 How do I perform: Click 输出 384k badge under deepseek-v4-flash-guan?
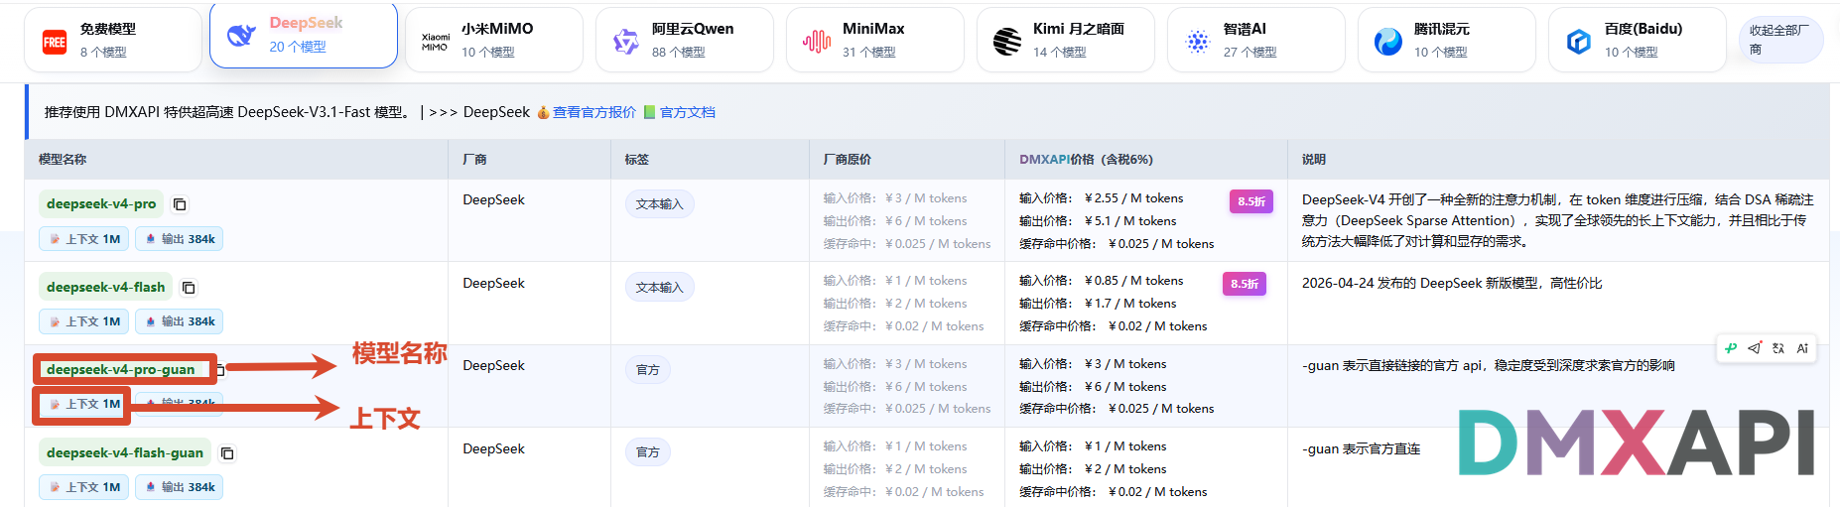179,487
